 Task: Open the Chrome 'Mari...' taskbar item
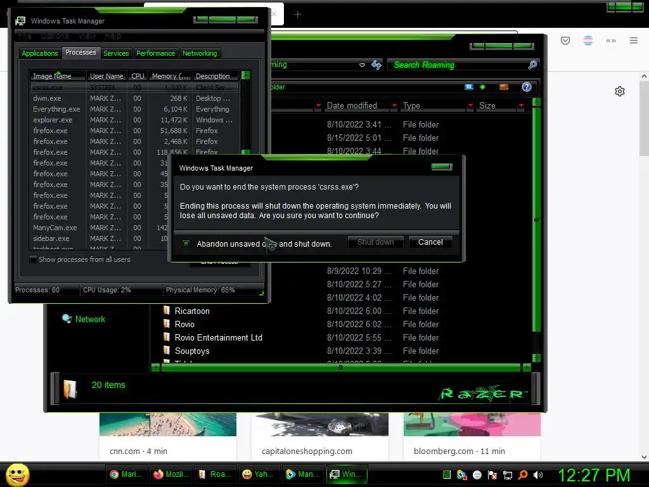coord(126,474)
